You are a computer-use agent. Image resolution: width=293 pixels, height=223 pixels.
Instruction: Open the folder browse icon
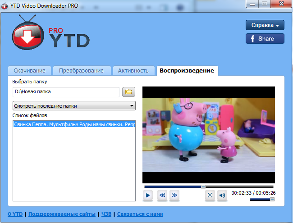[x=129, y=92]
